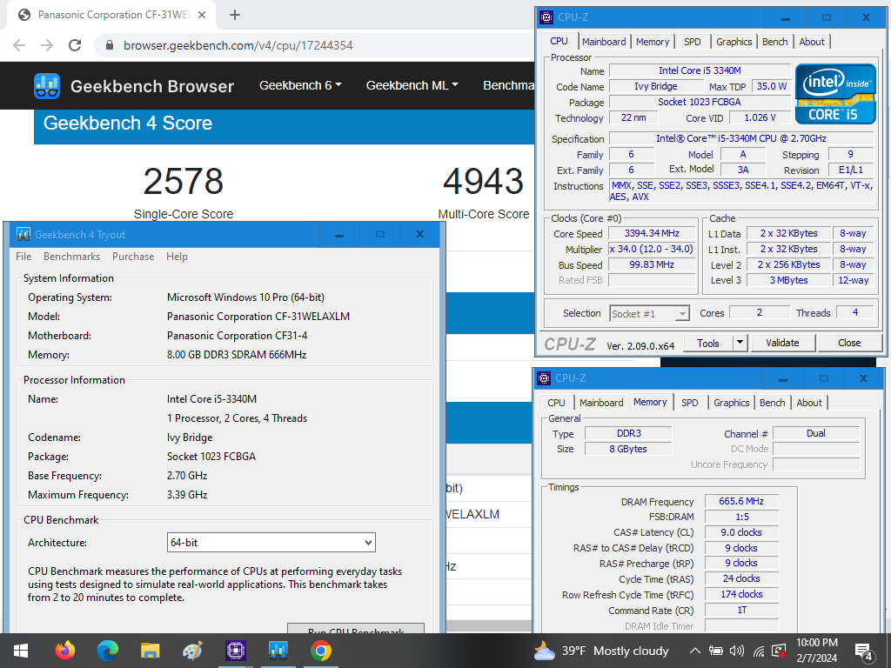Select Bench tab in bottom CPU-Z window

(773, 402)
